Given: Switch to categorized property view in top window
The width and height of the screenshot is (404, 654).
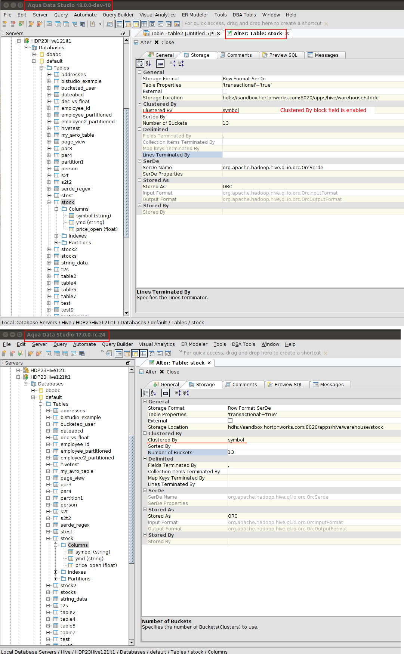Looking at the screenshot, I should coord(140,63).
